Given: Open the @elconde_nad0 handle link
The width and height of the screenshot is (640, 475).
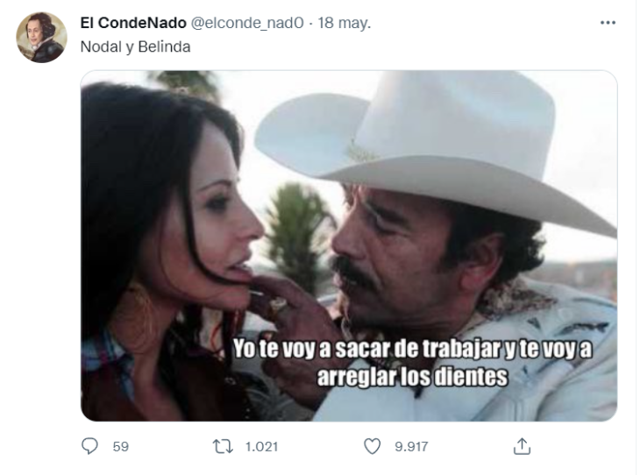Looking at the screenshot, I should pos(247,24).
